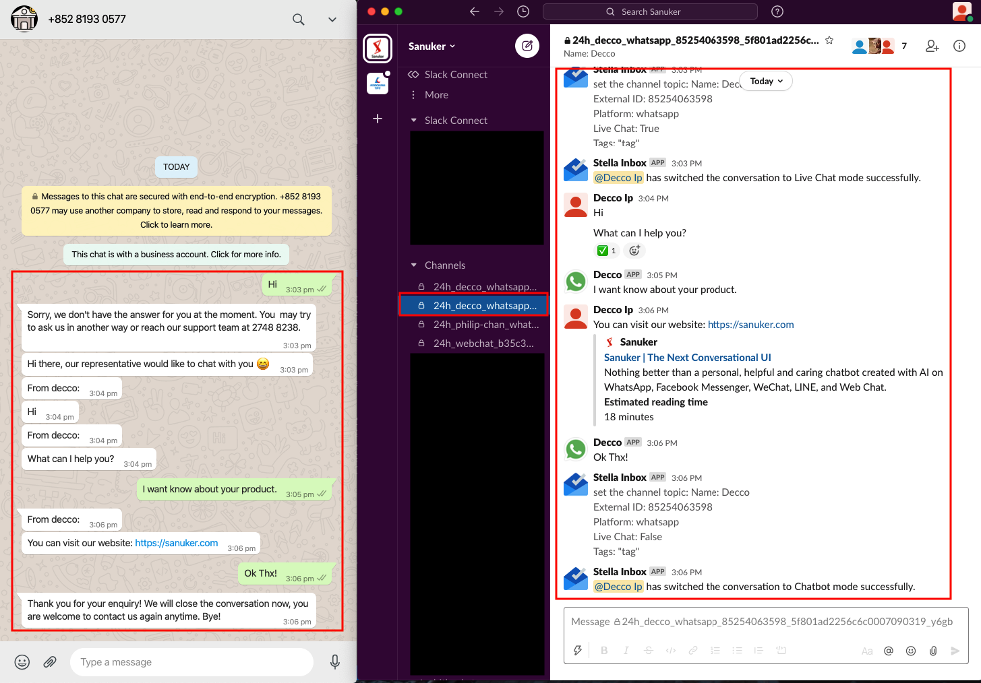The height and width of the screenshot is (683, 981).
Task: Toggle bulleted list formatting
Action: pos(737,651)
